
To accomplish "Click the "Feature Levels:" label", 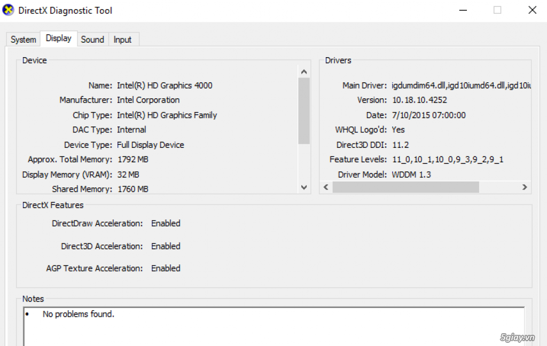I will tap(358, 160).
